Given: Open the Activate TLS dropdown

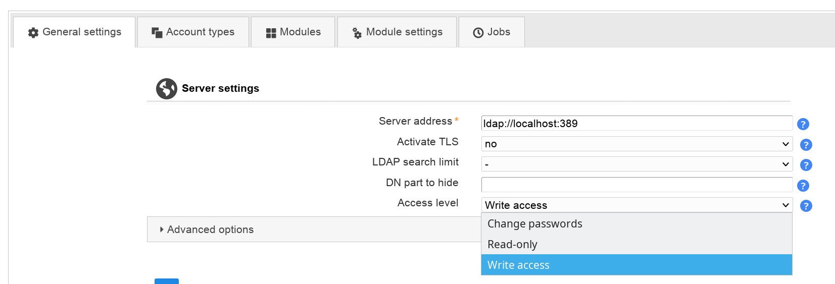Looking at the screenshot, I should point(636,144).
